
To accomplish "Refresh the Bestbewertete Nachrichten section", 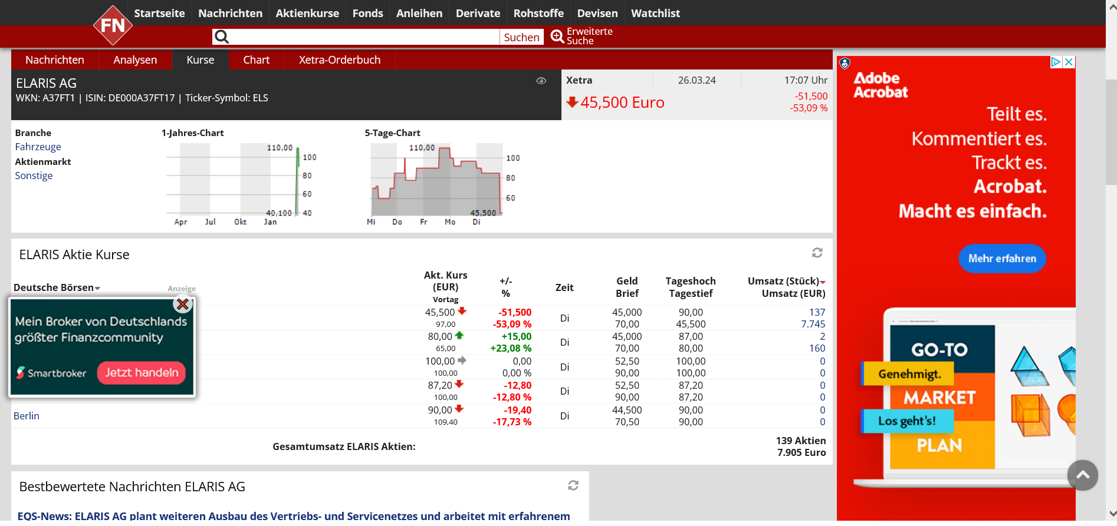I will click(x=573, y=485).
